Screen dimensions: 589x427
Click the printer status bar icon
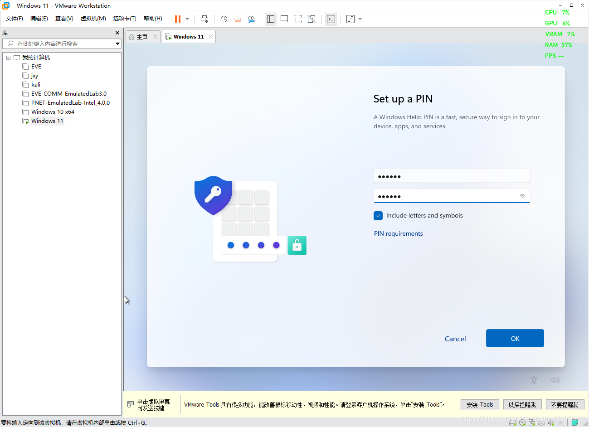(x=541, y=422)
